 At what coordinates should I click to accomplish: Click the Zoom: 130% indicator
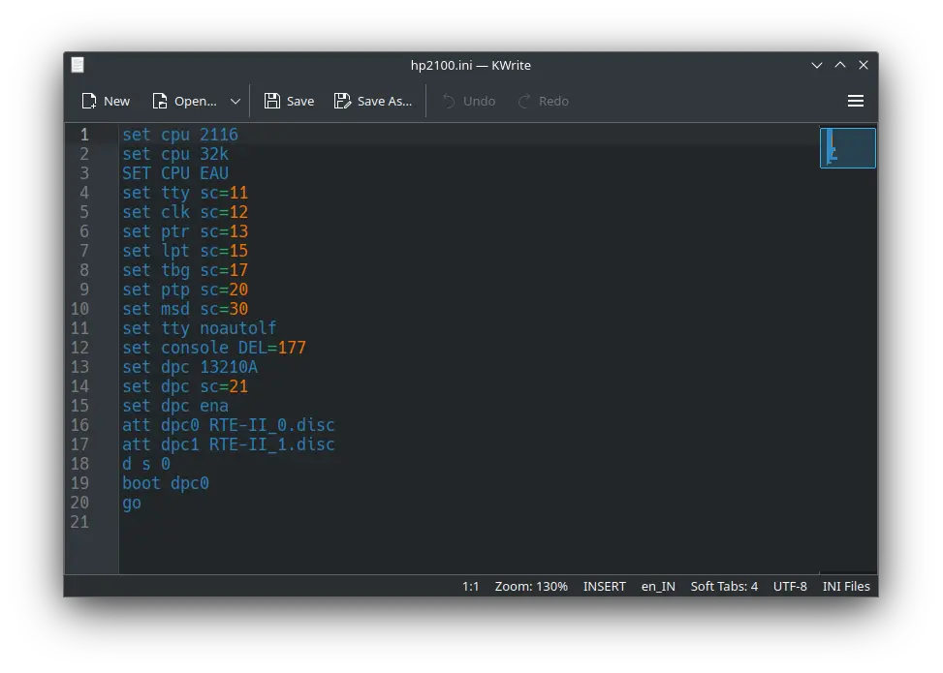pyautogui.click(x=531, y=586)
